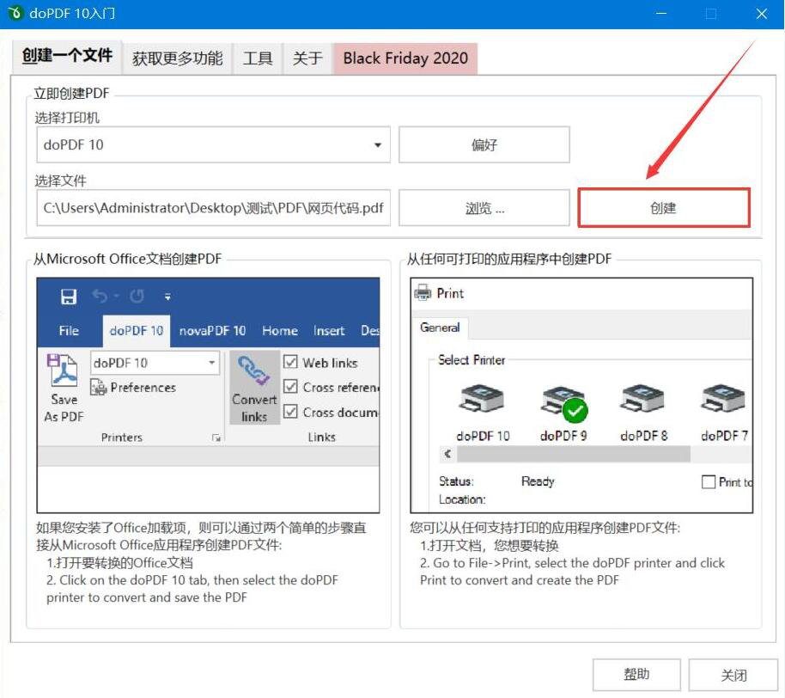Click the 'Location:' label

coord(462,499)
